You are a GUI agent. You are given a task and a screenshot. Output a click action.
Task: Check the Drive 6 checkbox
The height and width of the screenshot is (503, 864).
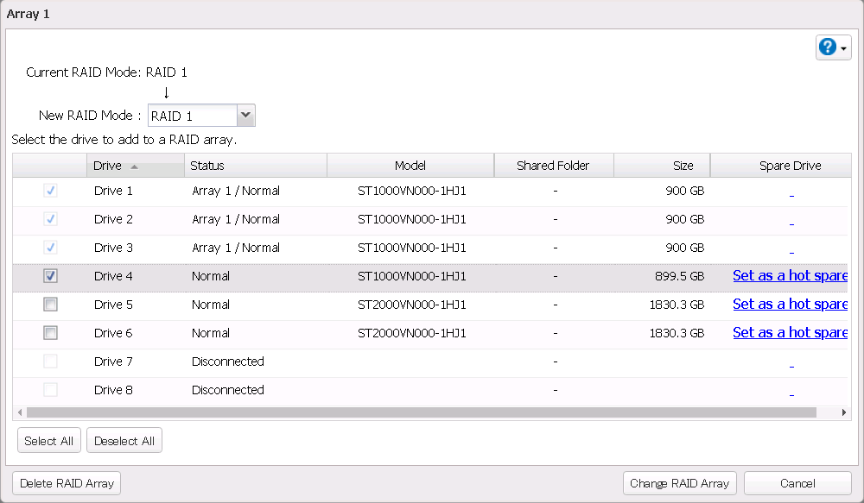coord(51,333)
